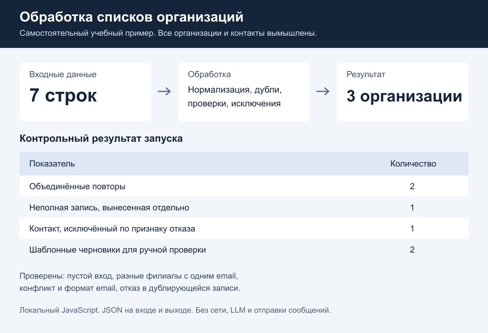Select the line starting "конфликт и формат email"
Screen dimensions: 488x333
click(130, 289)
